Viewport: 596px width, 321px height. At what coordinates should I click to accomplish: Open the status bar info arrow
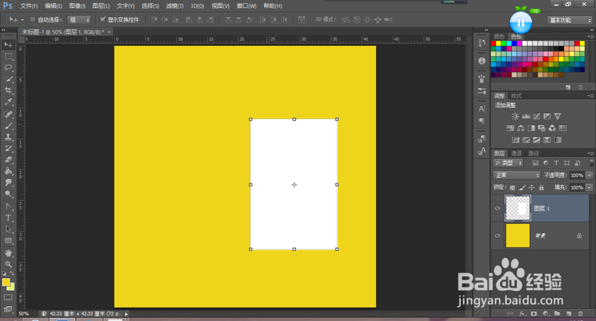(126, 314)
